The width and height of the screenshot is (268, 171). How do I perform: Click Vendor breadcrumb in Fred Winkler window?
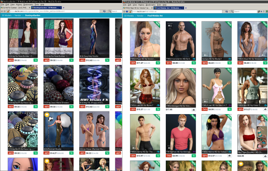tap(140, 16)
